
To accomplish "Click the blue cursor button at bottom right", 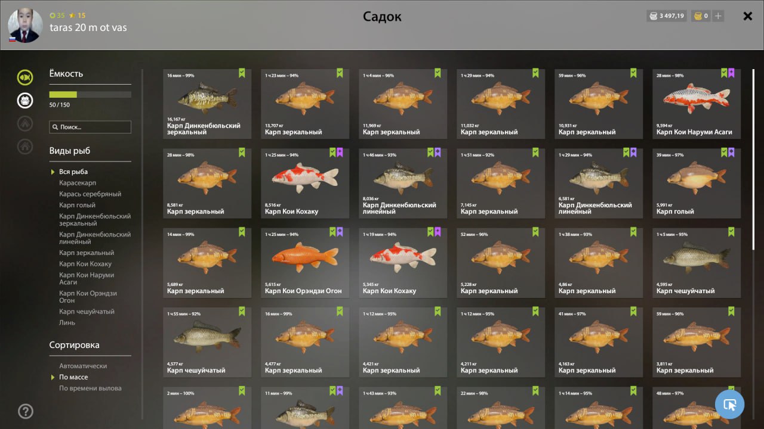I will click(729, 405).
